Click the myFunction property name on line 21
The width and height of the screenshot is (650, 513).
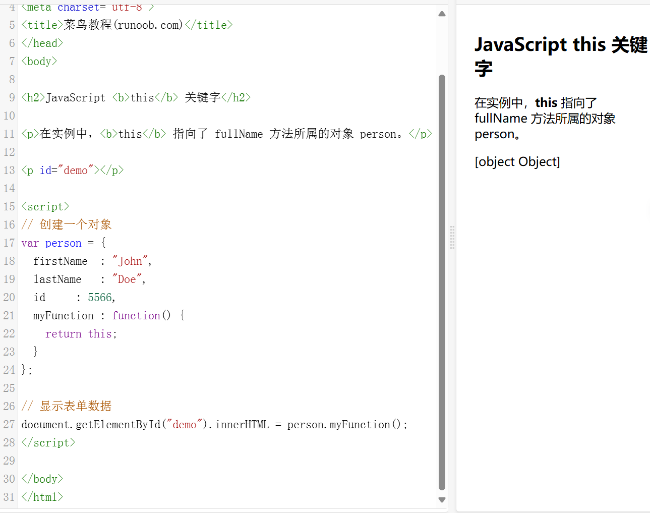[64, 316]
